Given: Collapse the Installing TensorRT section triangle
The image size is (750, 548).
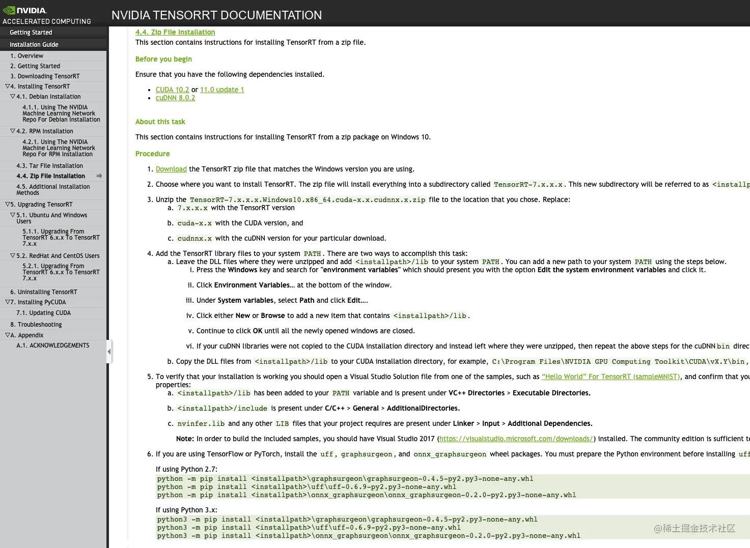Looking at the screenshot, I should (x=8, y=86).
